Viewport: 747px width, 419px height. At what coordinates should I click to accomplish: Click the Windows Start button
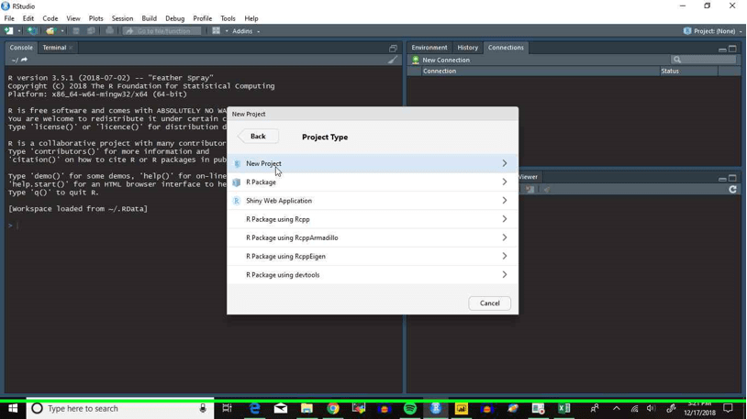(x=13, y=409)
